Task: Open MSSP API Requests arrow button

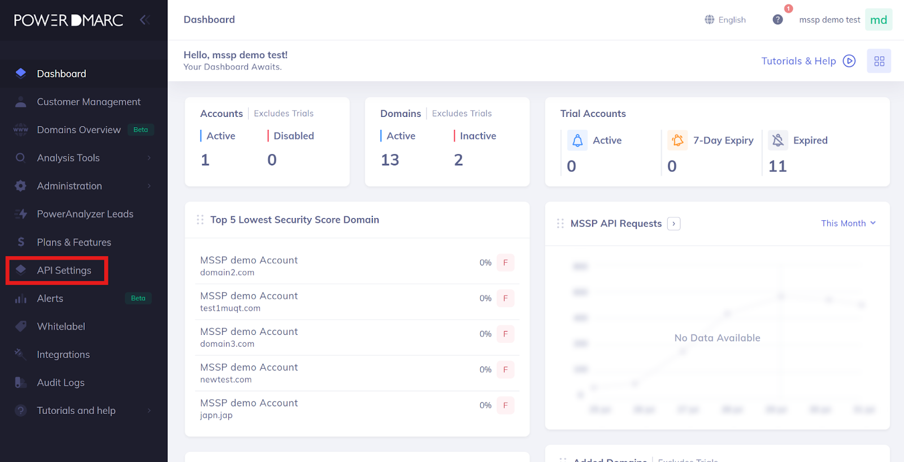Action: coord(673,224)
